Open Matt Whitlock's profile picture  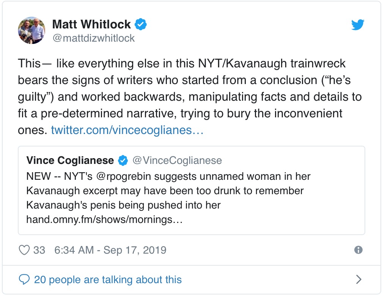coord(32,31)
